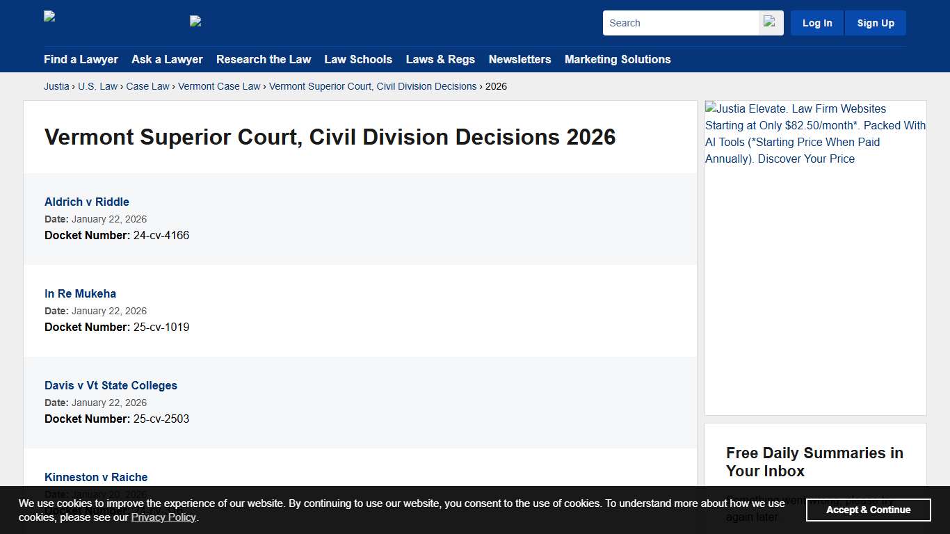
Task: Open the Find a Lawyer menu
Action: [x=81, y=60]
